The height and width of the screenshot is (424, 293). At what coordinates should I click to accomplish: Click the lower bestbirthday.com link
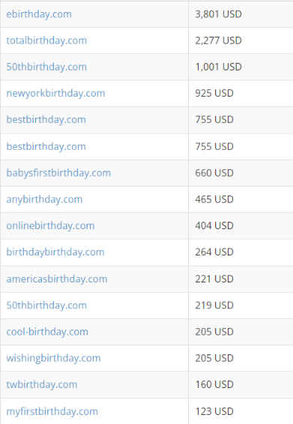pyautogui.click(x=46, y=146)
